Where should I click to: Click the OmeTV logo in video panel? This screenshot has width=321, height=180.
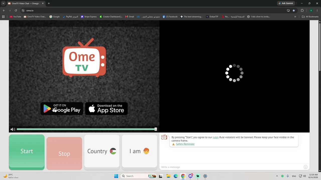coord(84,57)
